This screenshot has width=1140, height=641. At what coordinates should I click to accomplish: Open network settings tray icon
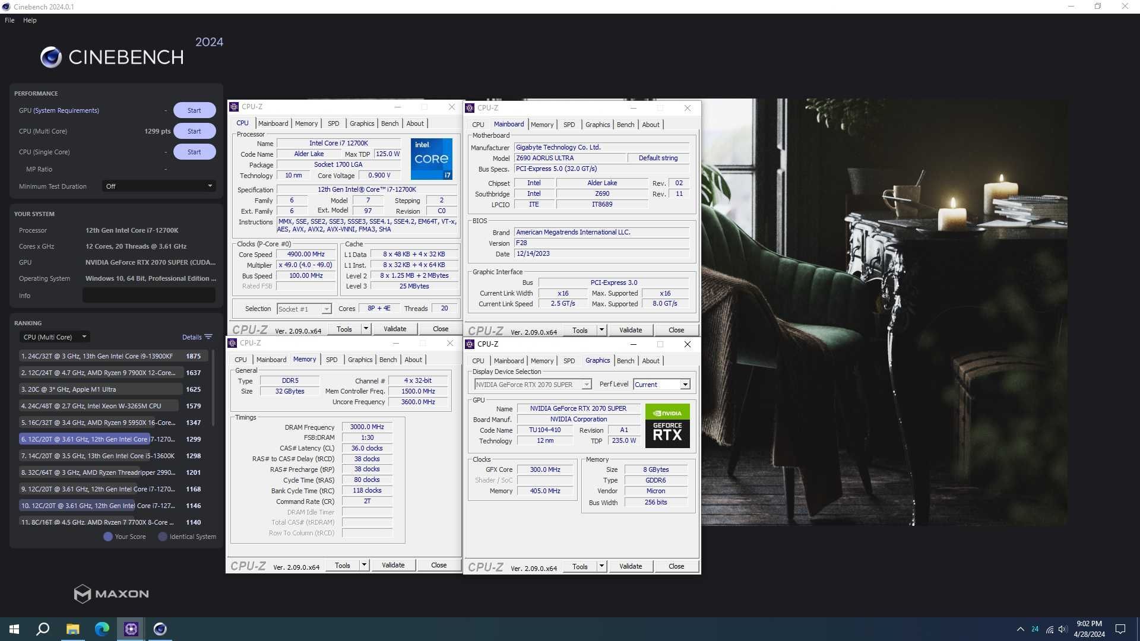click(x=1049, y=629)
